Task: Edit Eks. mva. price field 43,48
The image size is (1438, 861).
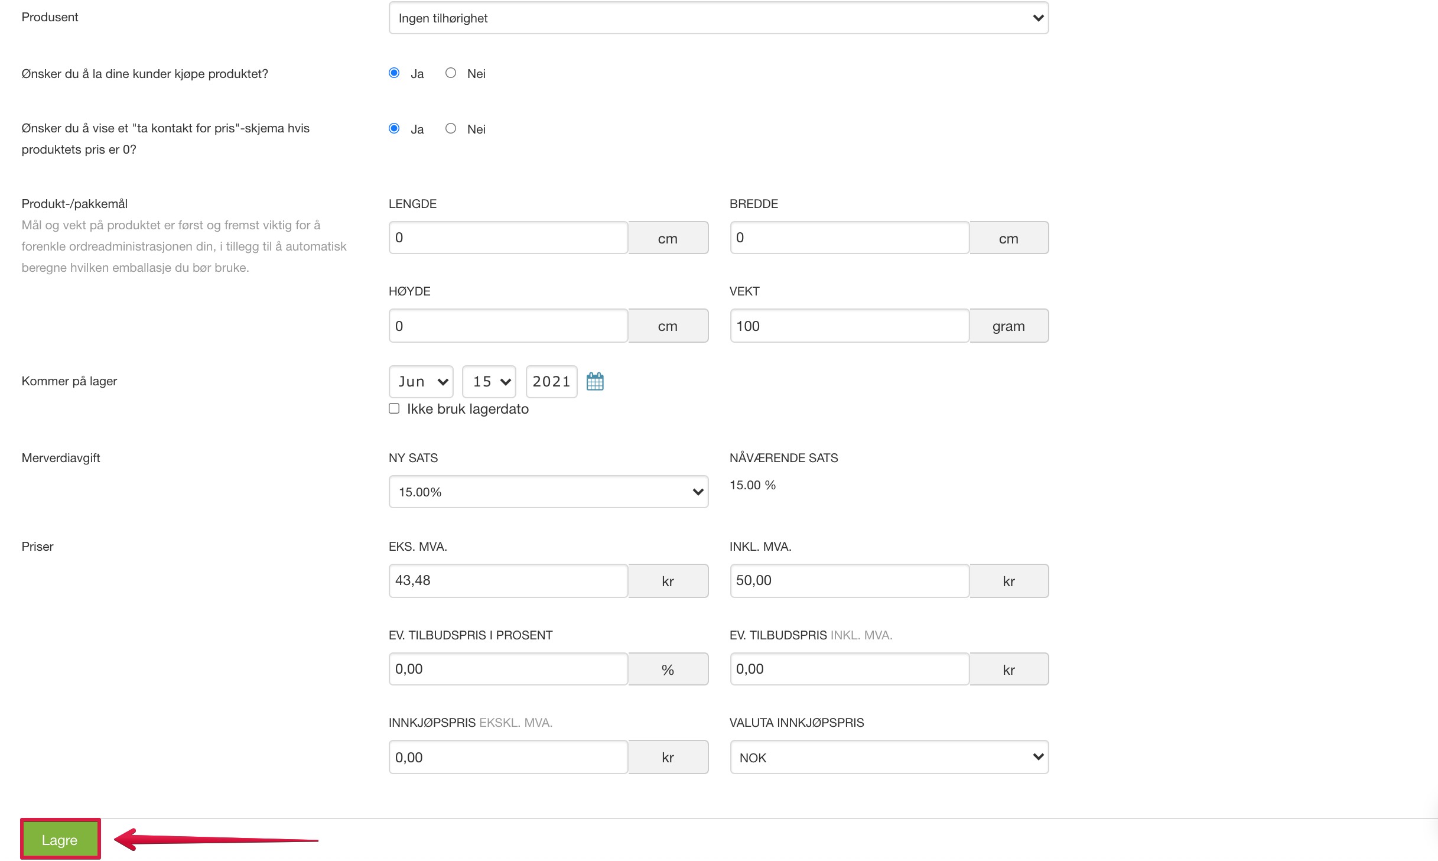Action: tap(508, 581)
